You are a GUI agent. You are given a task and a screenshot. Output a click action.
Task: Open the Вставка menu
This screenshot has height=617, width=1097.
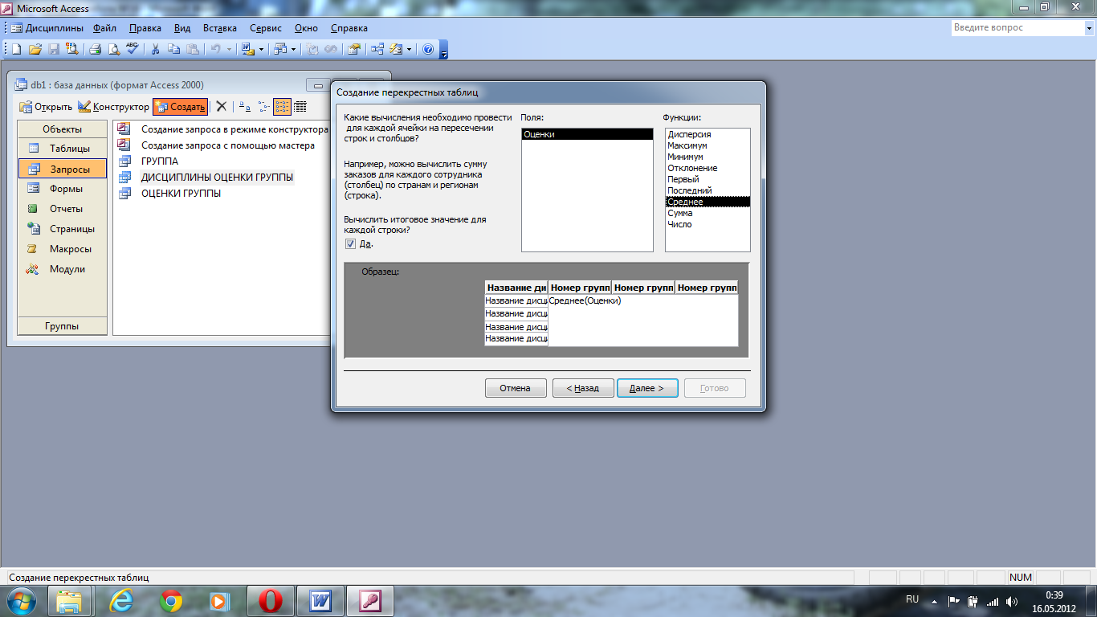coord(220,27)
